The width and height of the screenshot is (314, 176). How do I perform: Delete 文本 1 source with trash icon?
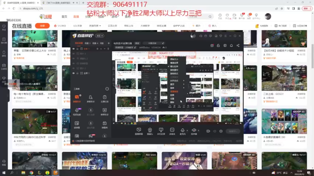108,48
